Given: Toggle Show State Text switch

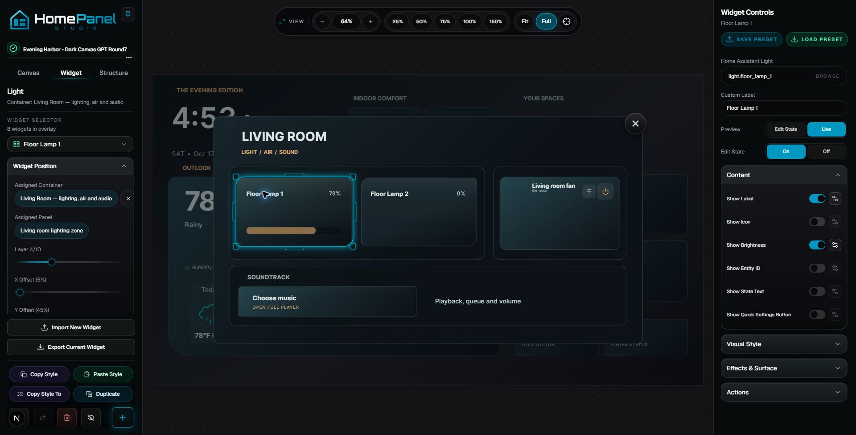Looking at the screenshot, I should tap(817, 291).
